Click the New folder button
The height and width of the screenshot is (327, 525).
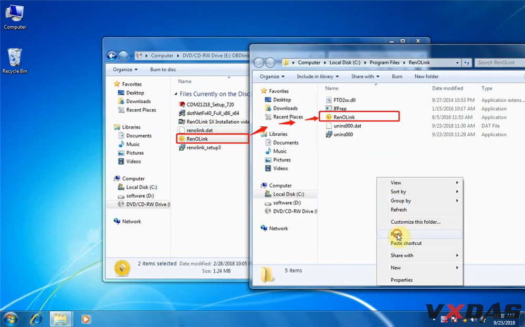pos(426,76)
